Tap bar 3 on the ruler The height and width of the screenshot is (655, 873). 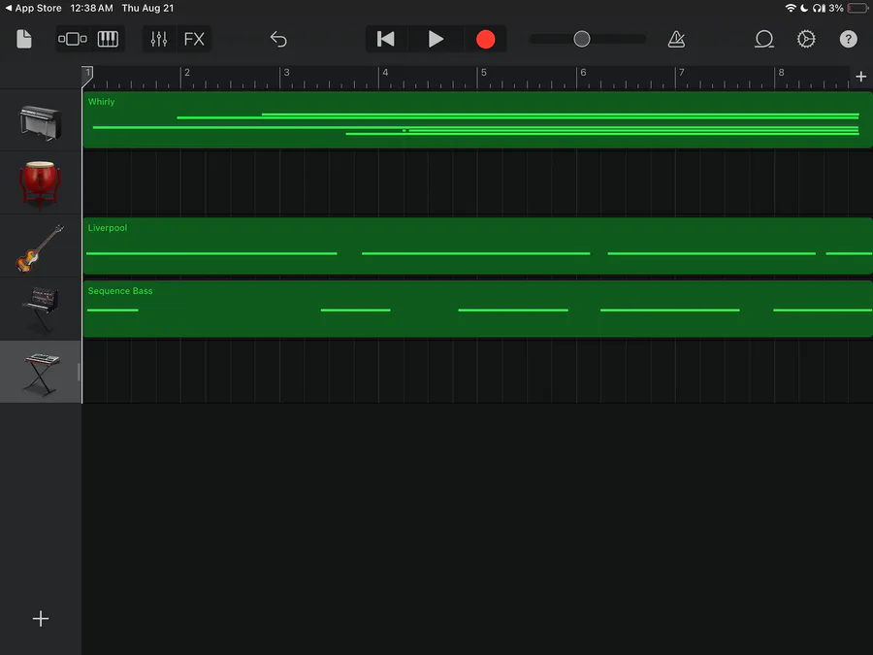tap(286, 73)
